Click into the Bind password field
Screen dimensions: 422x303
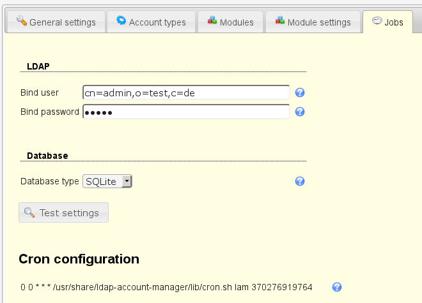(186, 112)
